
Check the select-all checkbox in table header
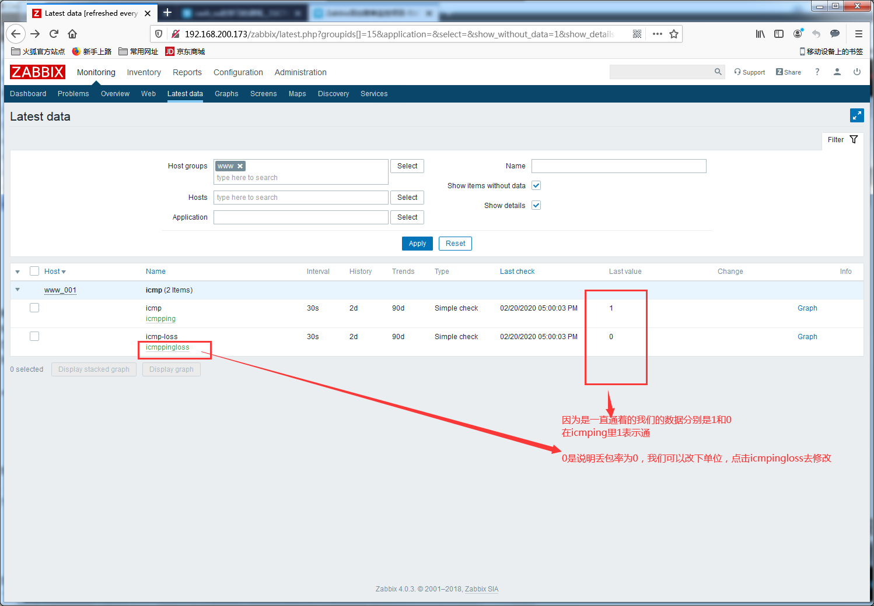coord(34,271)
